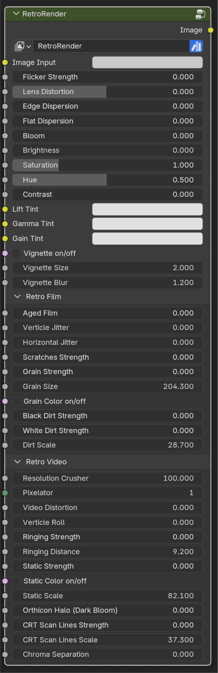Toggle the Grain Color on/off checkbox
The width and height of the screenshot is (218, 673).
coord(17,401)
